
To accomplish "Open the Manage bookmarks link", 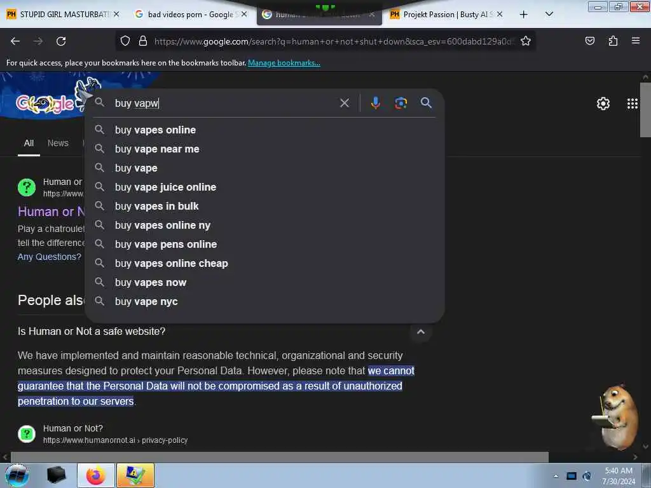I will 284,63.
